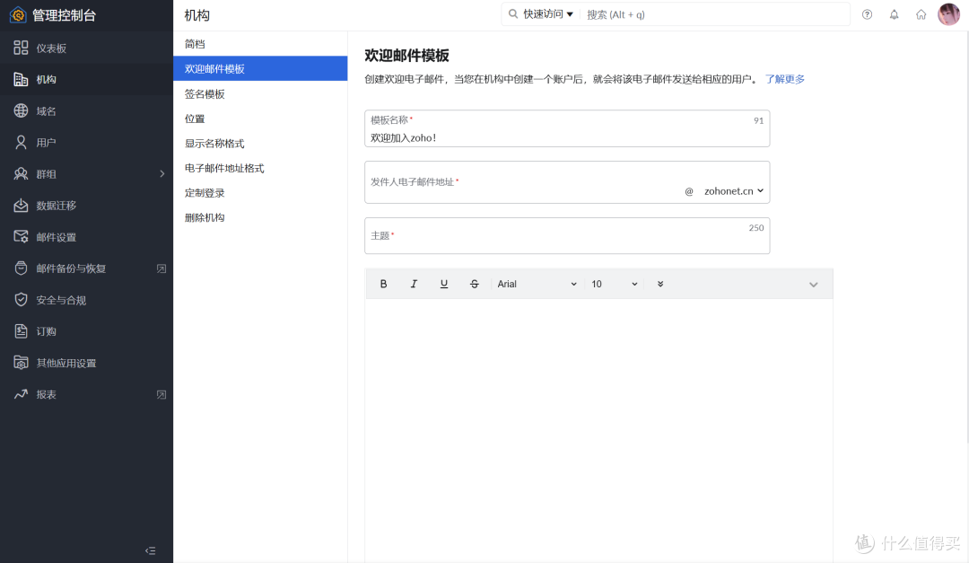Viewport: 969px width, 563px height.
Task: Open the 群组 groups icon
Action: pos(21,174)
